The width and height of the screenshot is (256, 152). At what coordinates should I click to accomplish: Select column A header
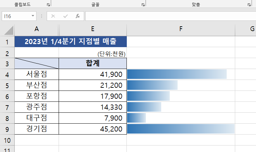pos(36,29)
